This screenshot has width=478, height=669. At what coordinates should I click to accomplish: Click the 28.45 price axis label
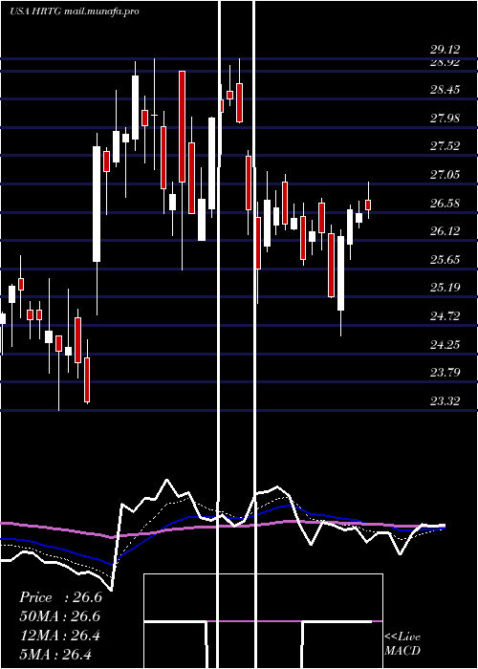click(x=445, y=90)
